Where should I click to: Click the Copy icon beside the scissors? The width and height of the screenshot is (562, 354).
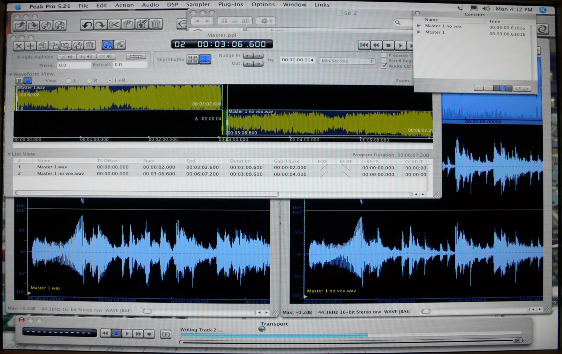(128, 25)
